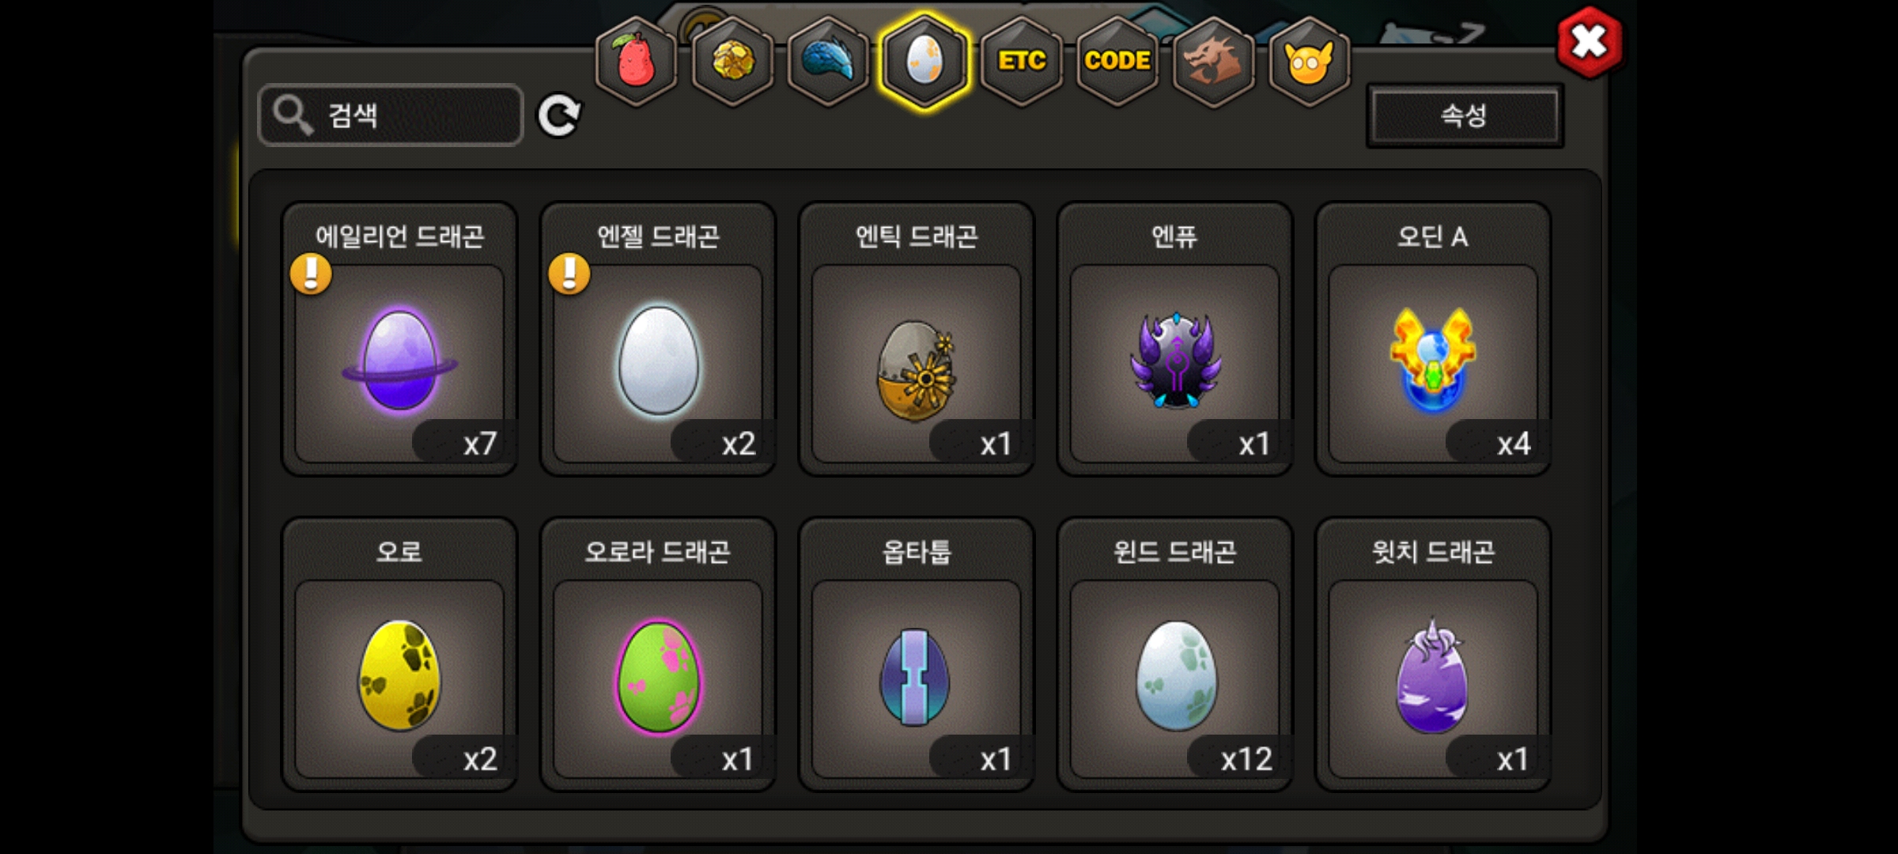Choose the 오로 yellow spotted egg
The height and width of the screenshot is (854, 1898).
399,654
